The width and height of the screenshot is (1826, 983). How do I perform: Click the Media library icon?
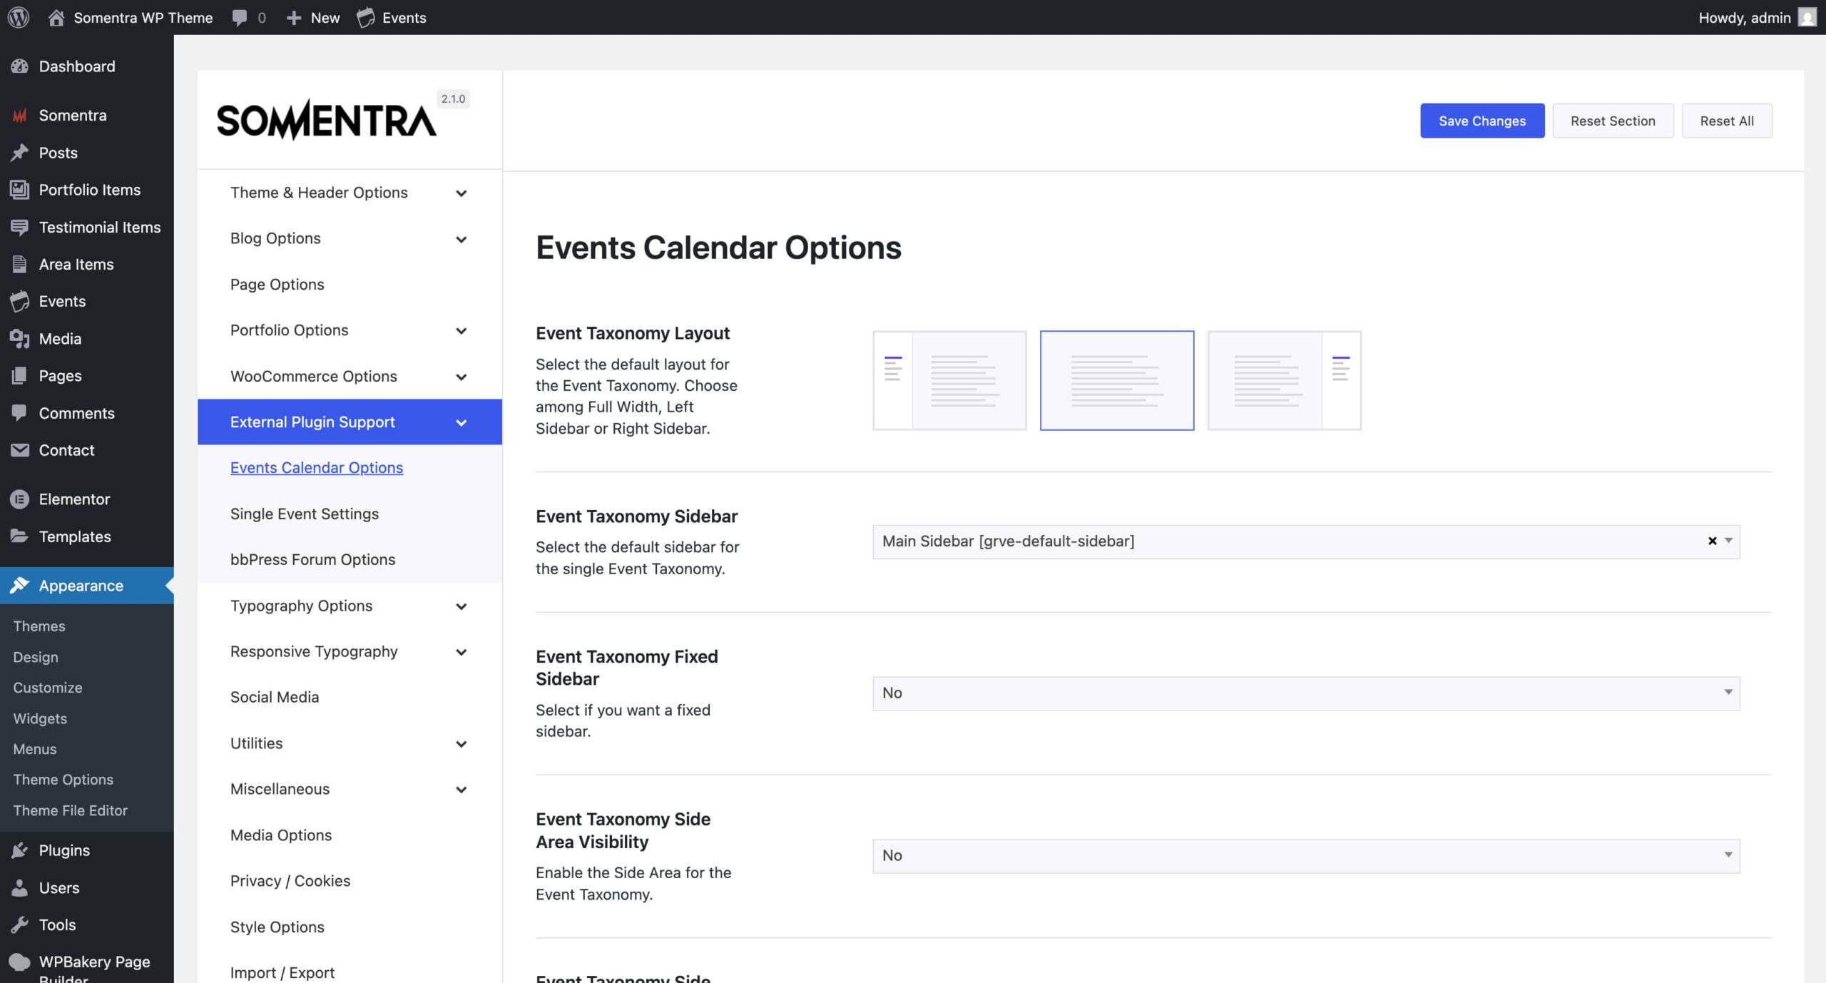(19, 339)
